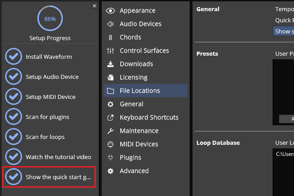Click the Audio Devices speaker icon
This screenshot has height=196, width=294.
pyautogui.click(x=110, y=24)
